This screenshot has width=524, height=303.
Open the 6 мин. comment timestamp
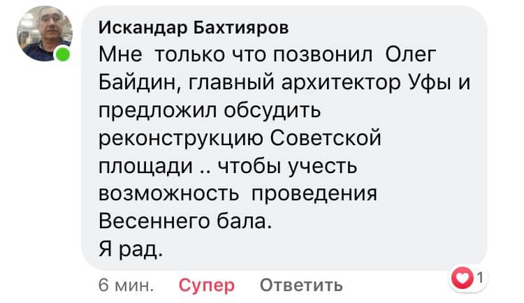126,285
